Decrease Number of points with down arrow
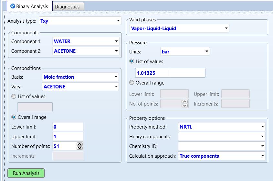The width and height of the screenshot is (273, 181). click(x=80, y=148)
